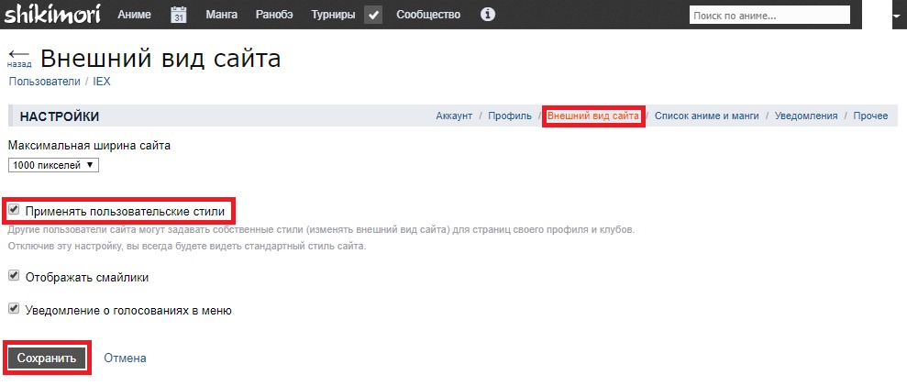Screen dimensions: 907x386
Task: Open the max site width dropdown
Action: pos(52,165)
